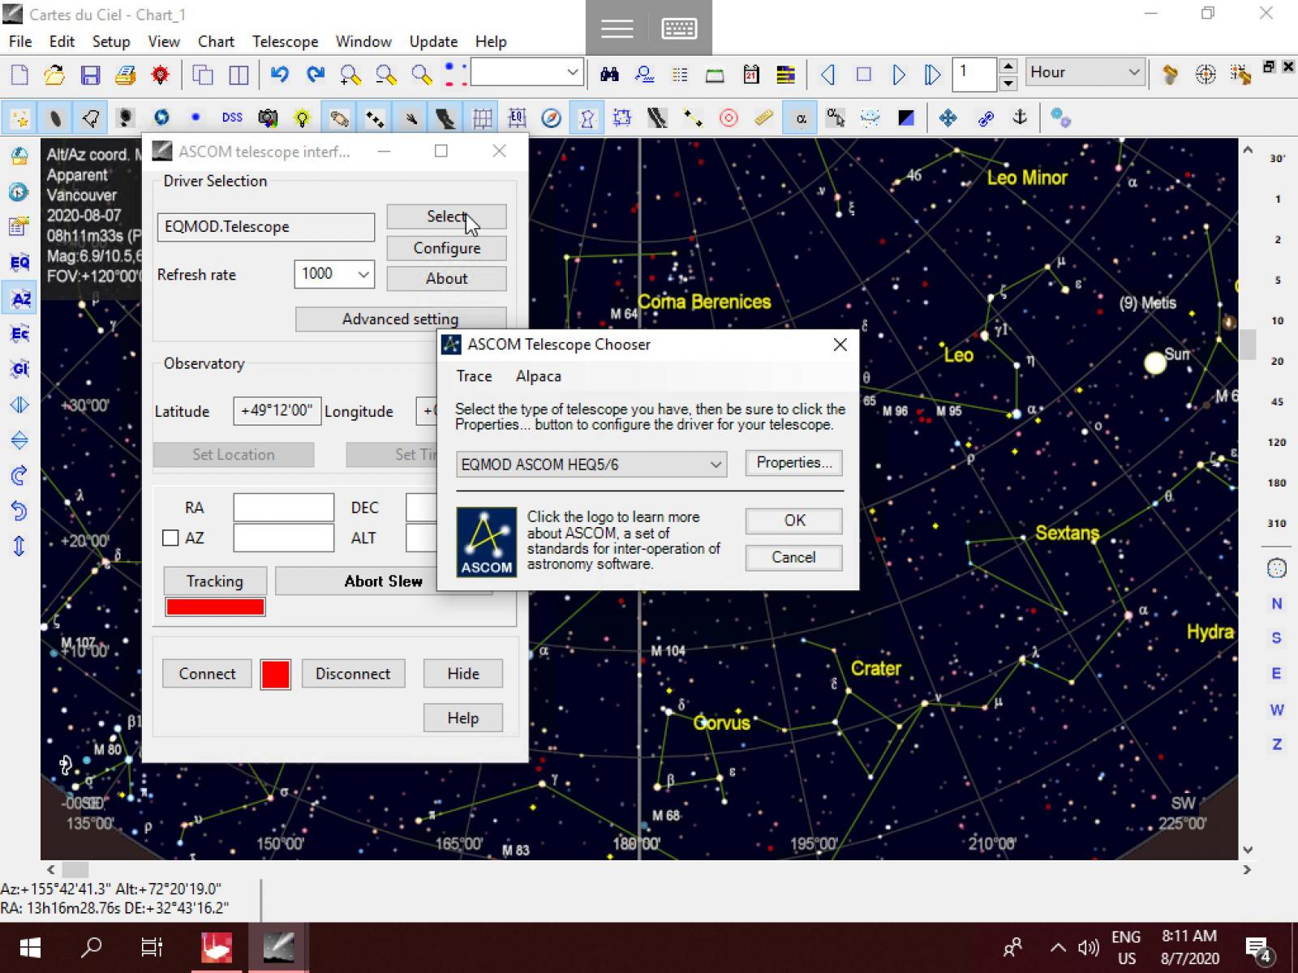Open the Chart menu
This screenshot has height=973, width=1298.
click(216, 41)
